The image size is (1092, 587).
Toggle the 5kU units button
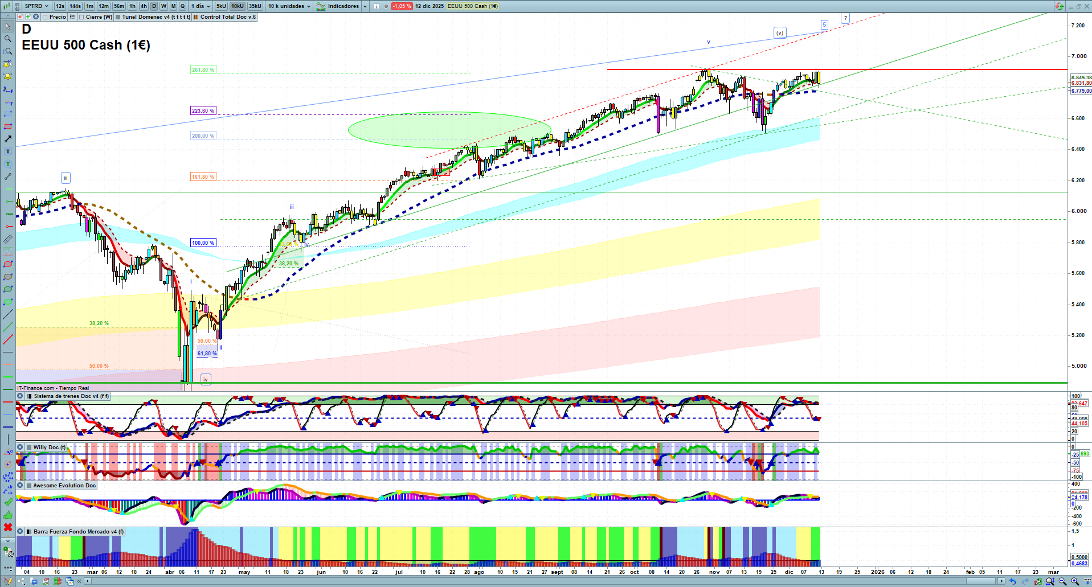pyautogui.click(x=221, y=6)
